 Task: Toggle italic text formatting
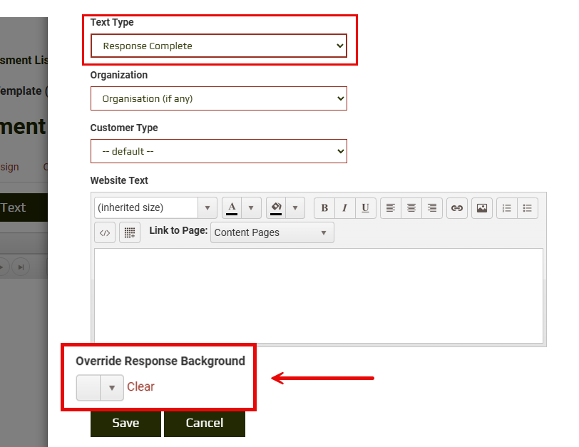pyautogui.click(x=344, y=208)
